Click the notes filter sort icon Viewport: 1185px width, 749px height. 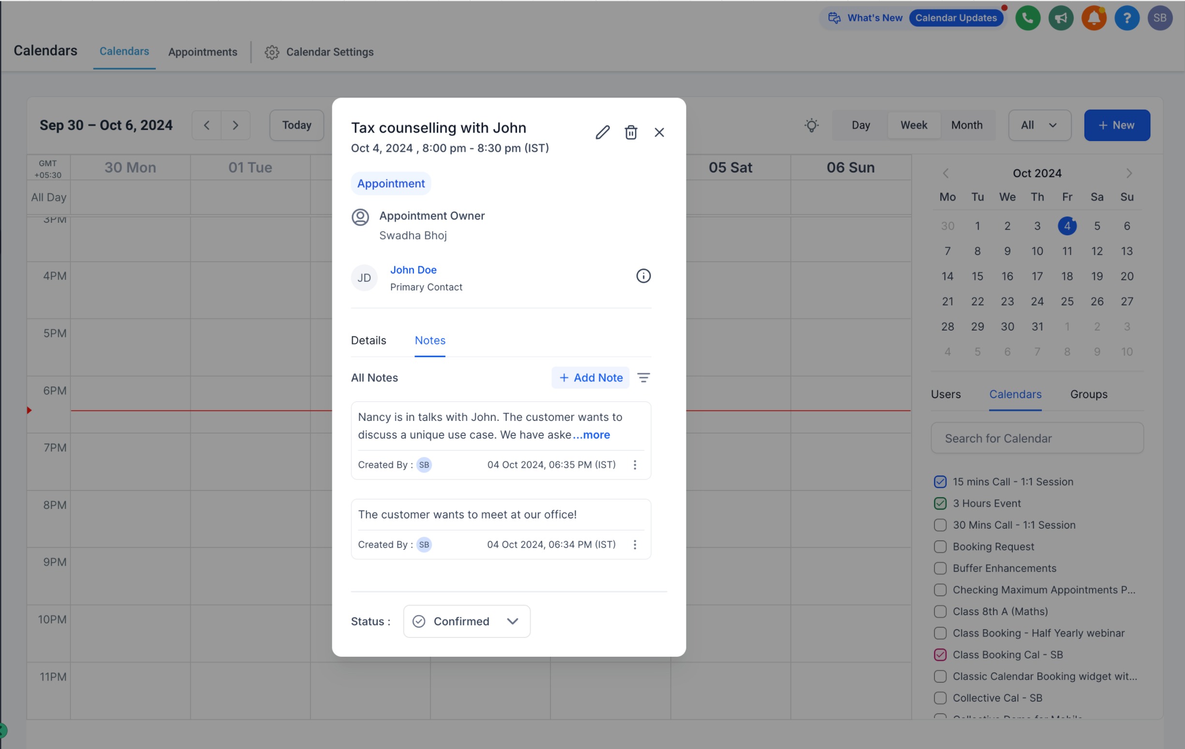643,378
